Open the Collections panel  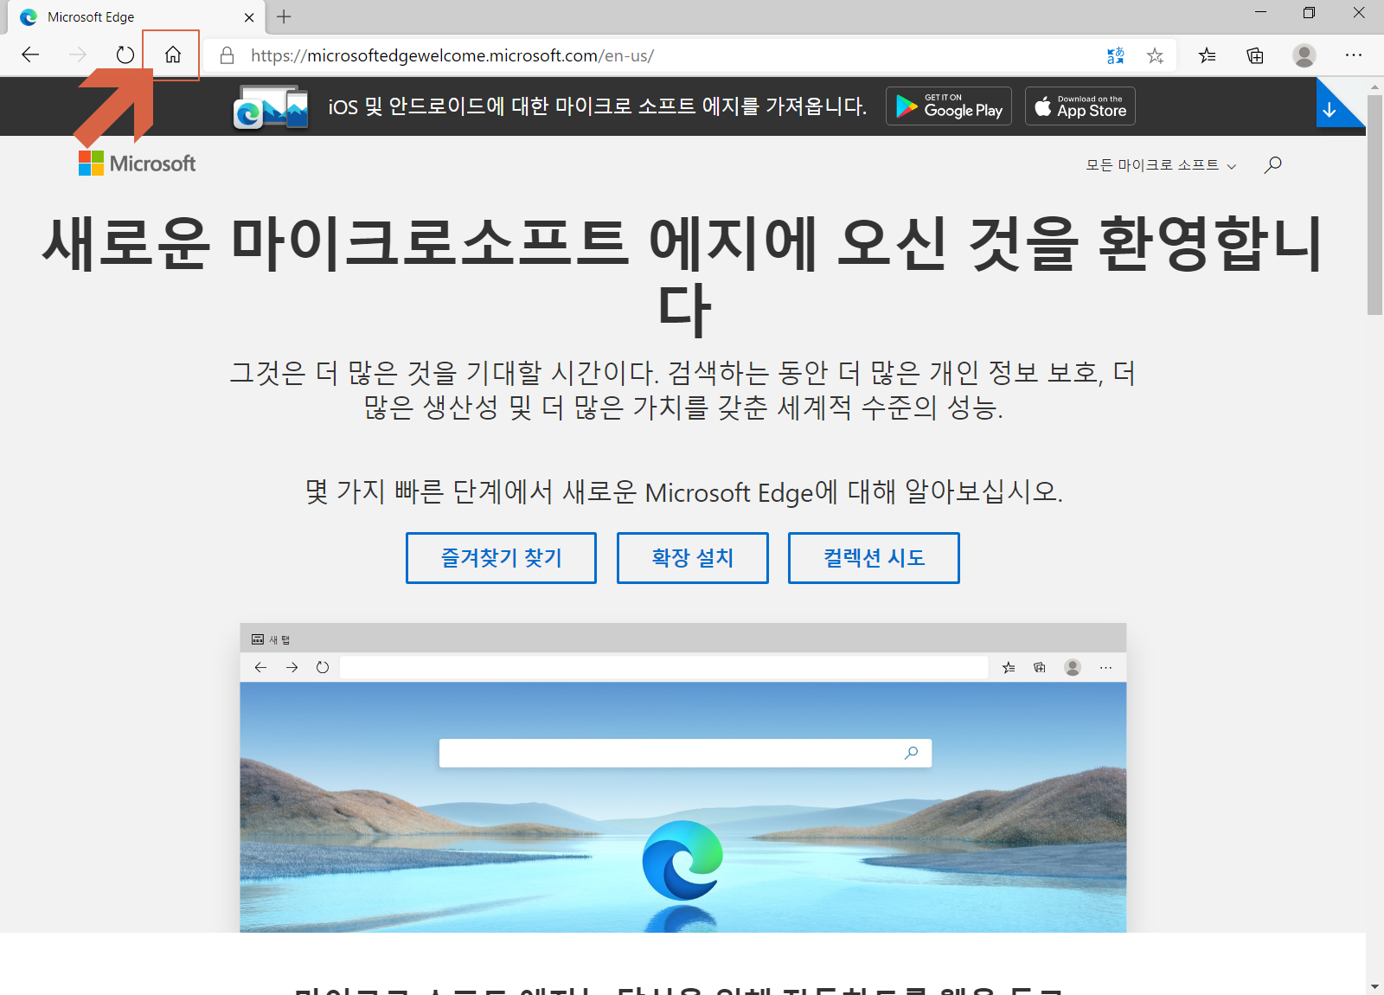[1255, 55]
